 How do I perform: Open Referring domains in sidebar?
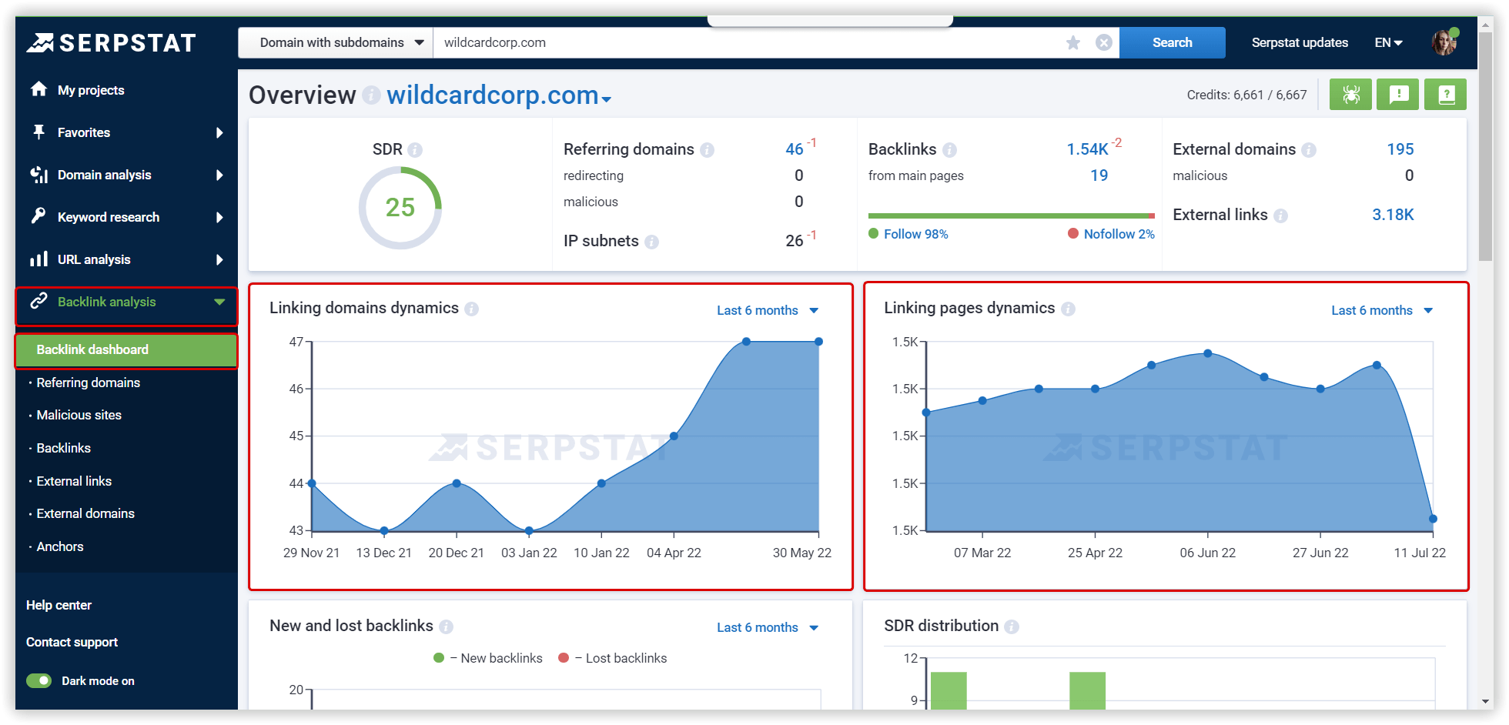pos(88,383)
